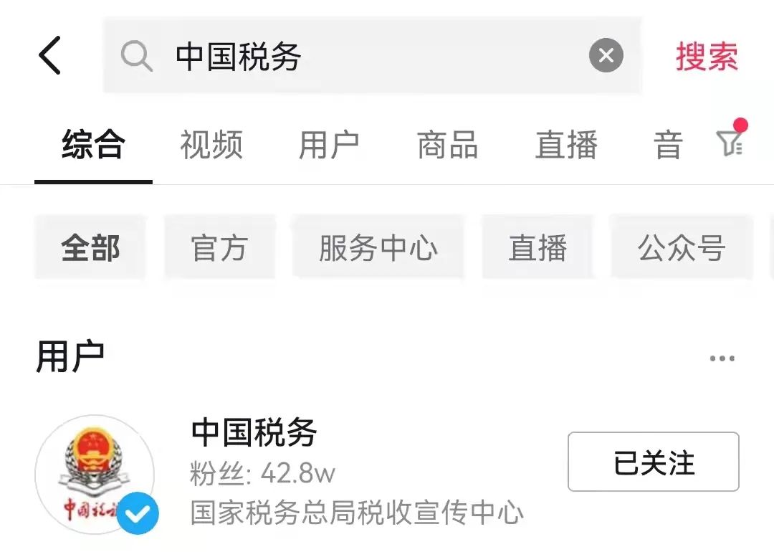Open the three-dot more options in 用户 section
The image size is (774, 552).
click(722, 358)
